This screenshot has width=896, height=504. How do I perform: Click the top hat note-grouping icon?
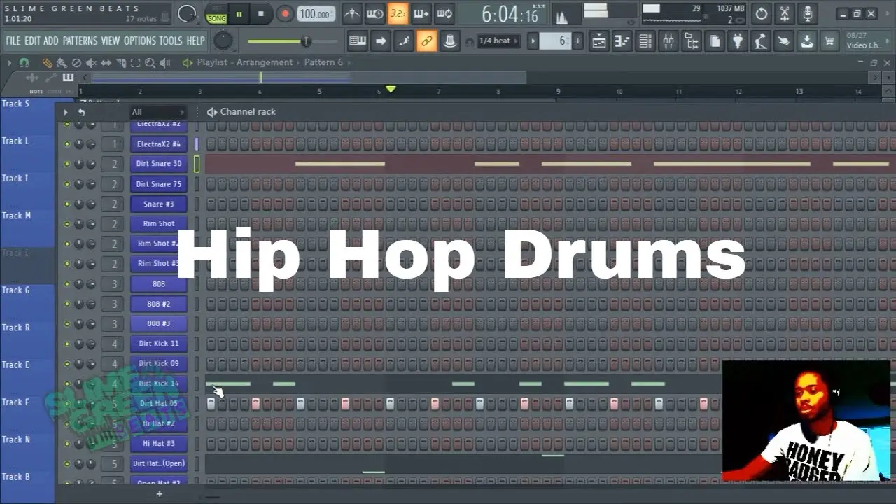[449, 41]
